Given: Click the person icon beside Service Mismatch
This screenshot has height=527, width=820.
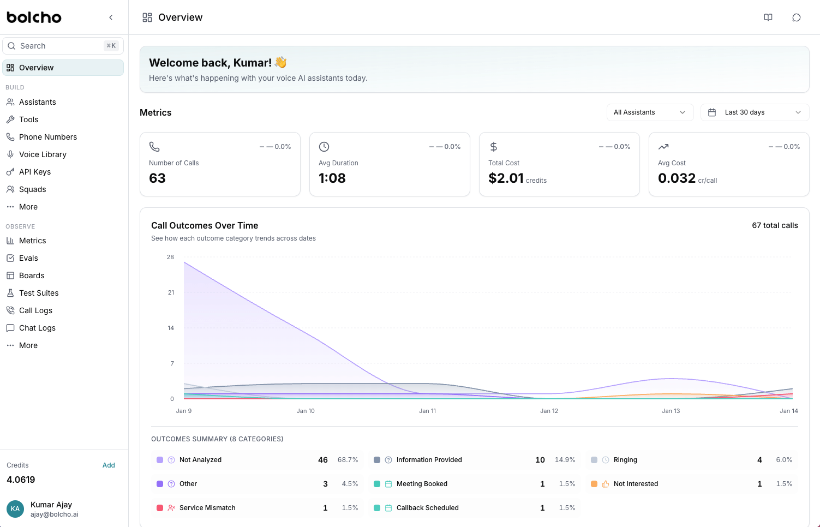Looking at the screenshot, I should pos(171,508).
